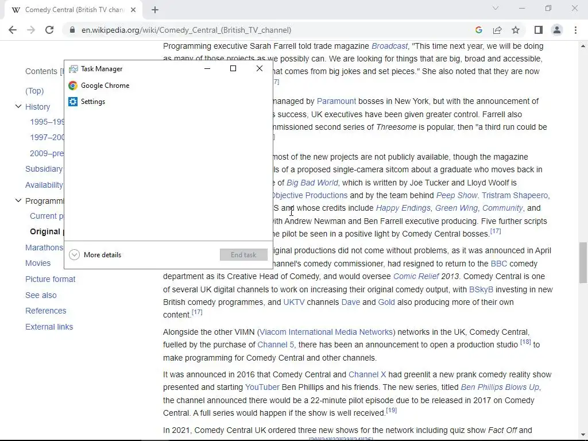The width and height of the screenshot is (588, 441).
Task: Open the Subsidiary contents link
Action: pyautogui.click(x=44, y=169)
